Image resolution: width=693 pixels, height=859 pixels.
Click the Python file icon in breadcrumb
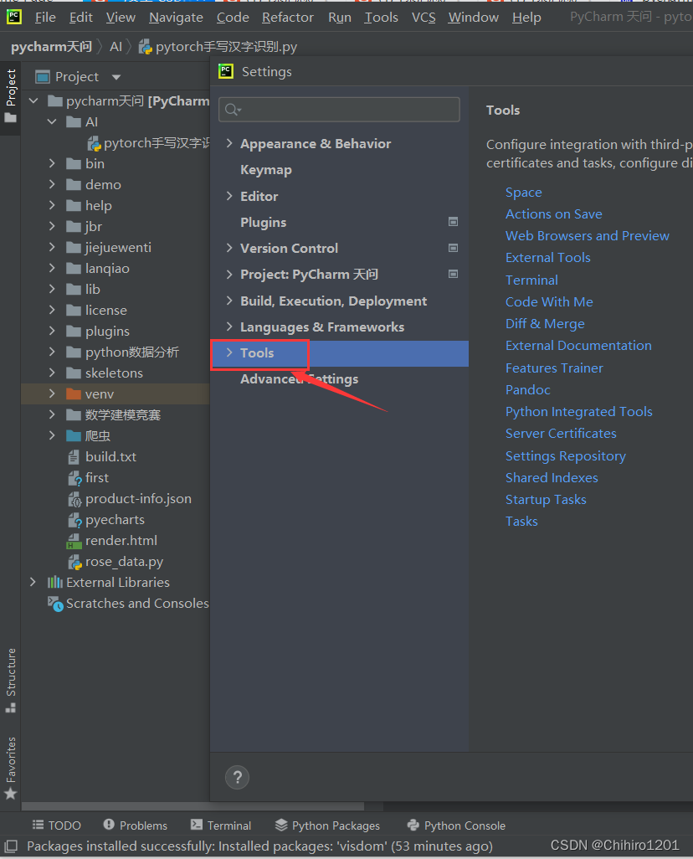[x=145, y=47]
